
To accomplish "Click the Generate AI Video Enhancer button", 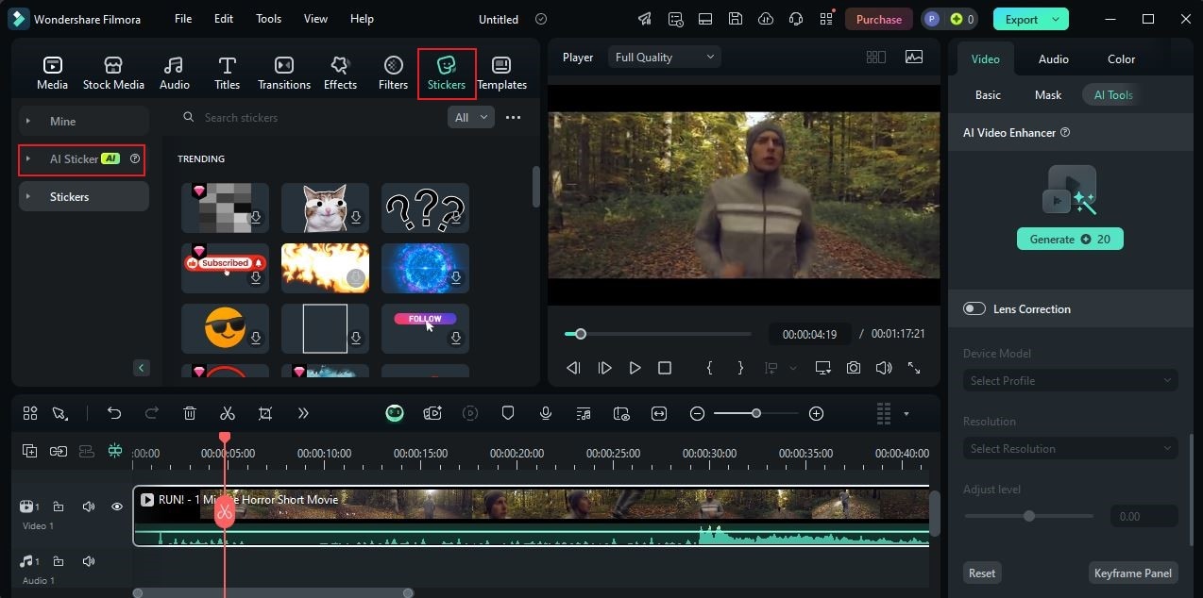I will click(x=1070, y=239).
